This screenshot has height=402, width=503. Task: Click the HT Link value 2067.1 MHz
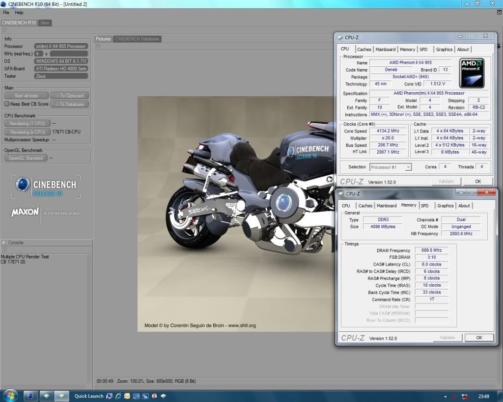coord(388,152)
